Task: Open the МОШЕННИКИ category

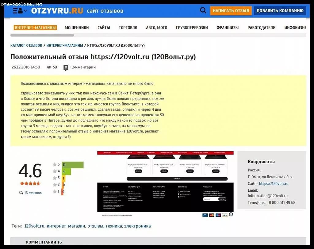Action: pos(76,28)
